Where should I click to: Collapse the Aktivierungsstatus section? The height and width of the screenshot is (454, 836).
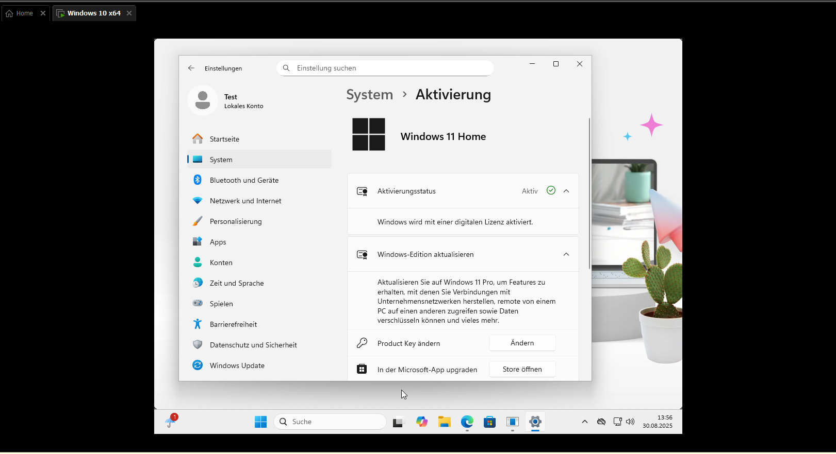click(566, 191)
